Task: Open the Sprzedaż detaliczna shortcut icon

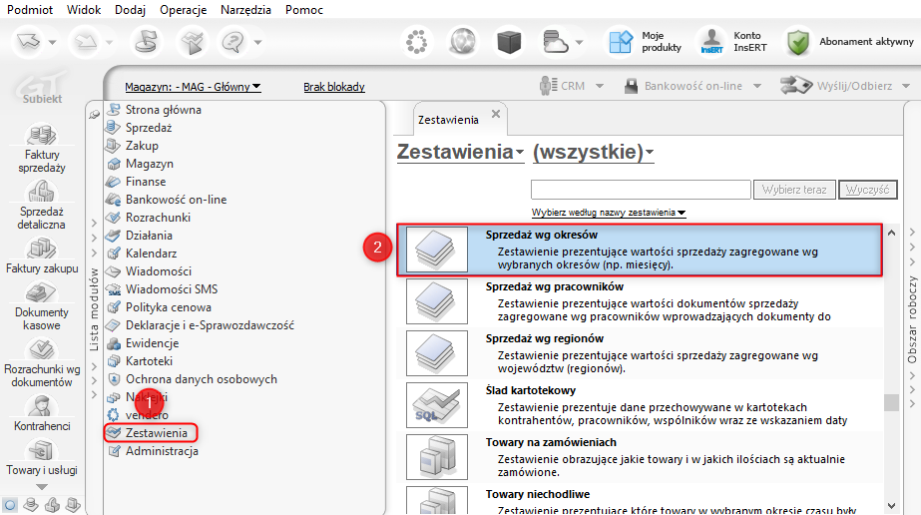Action: [41, 192]
